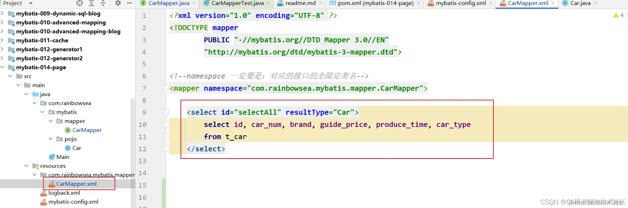Click the DTD URL string on line 4

pos(301,52)
